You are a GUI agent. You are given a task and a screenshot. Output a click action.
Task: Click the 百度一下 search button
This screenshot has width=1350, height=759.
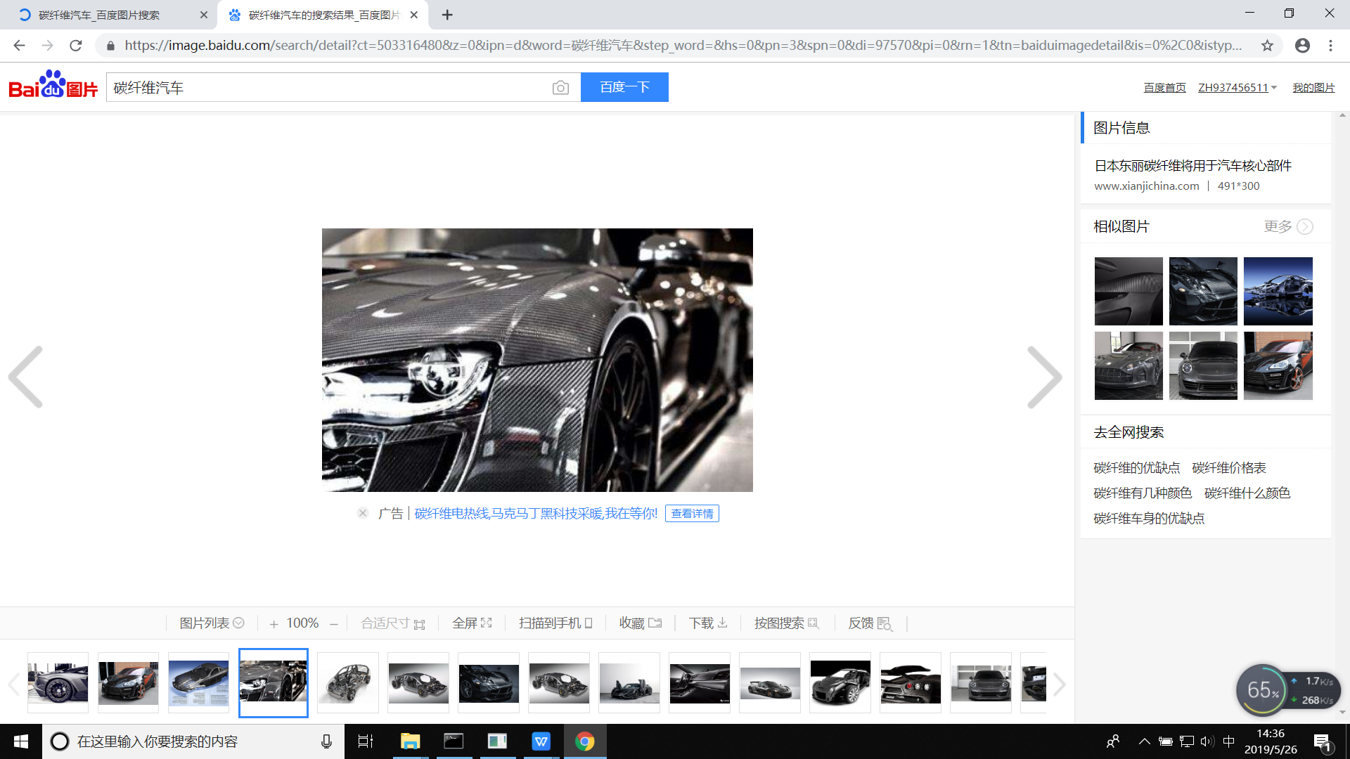coord(624,87)
